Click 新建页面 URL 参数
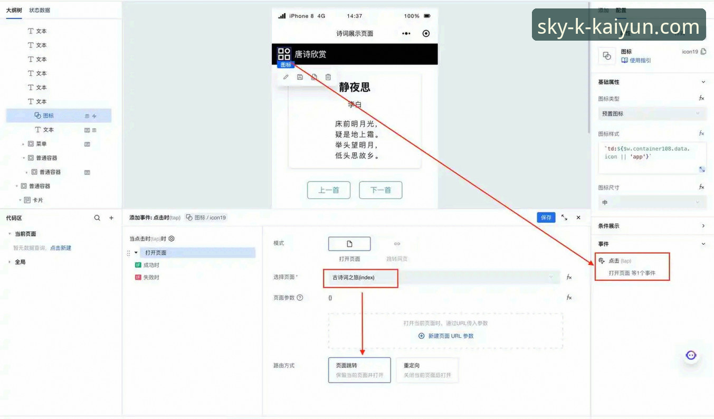The width and height of the screenshot is (714, 419). click(x=446, y=336)
